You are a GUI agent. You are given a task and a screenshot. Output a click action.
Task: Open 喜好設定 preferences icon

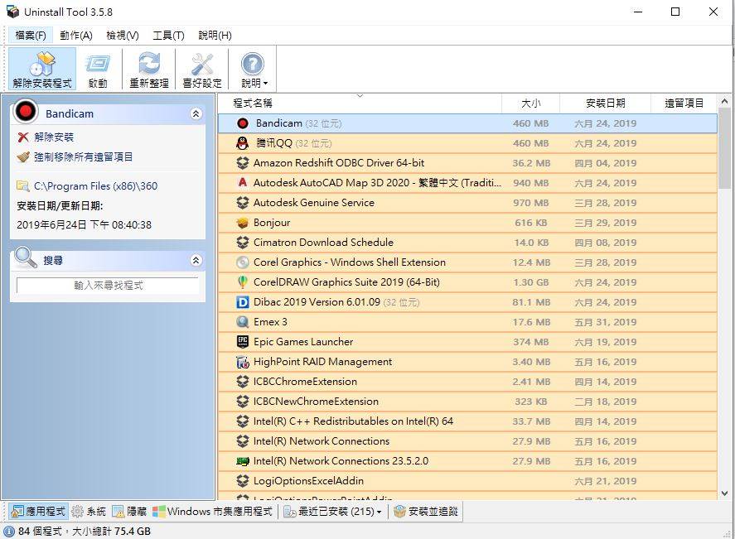point(202,64)
